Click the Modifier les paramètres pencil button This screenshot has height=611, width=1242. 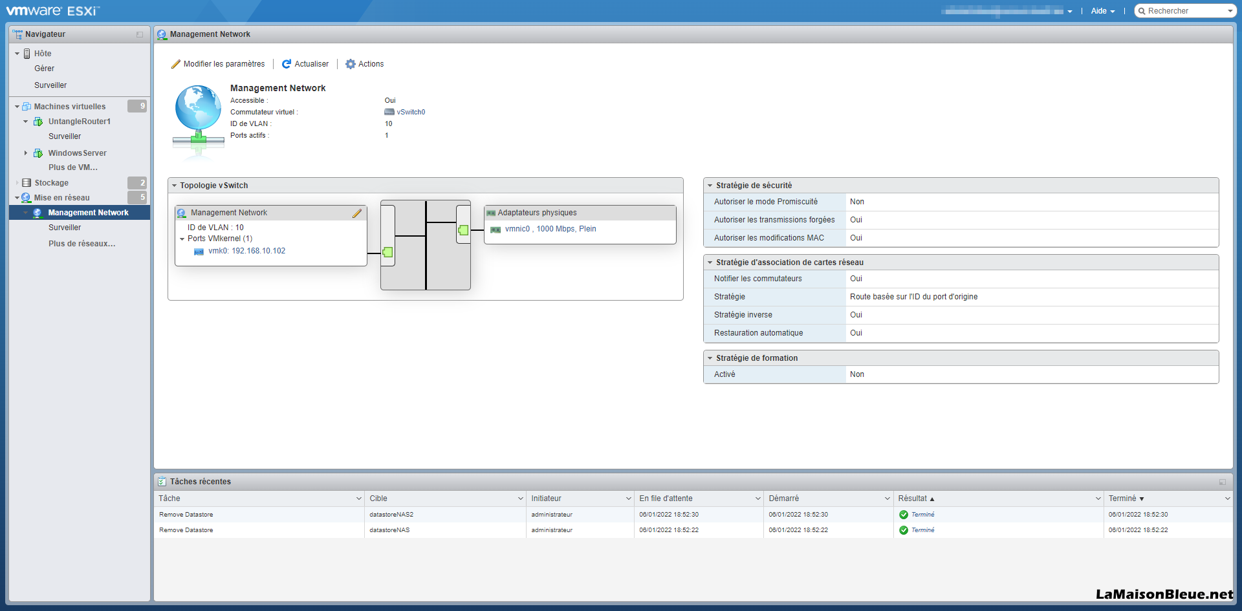(218, 64)
